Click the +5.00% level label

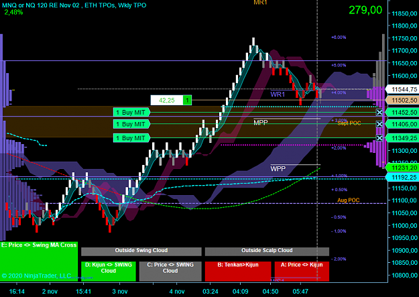click(x=339, y=65)
